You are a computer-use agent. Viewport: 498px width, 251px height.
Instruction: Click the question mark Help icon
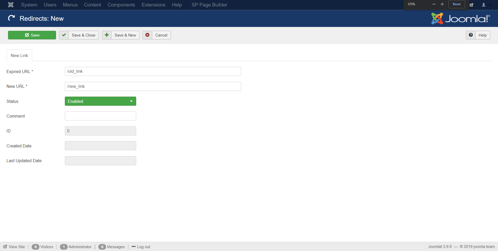[471, 35]
